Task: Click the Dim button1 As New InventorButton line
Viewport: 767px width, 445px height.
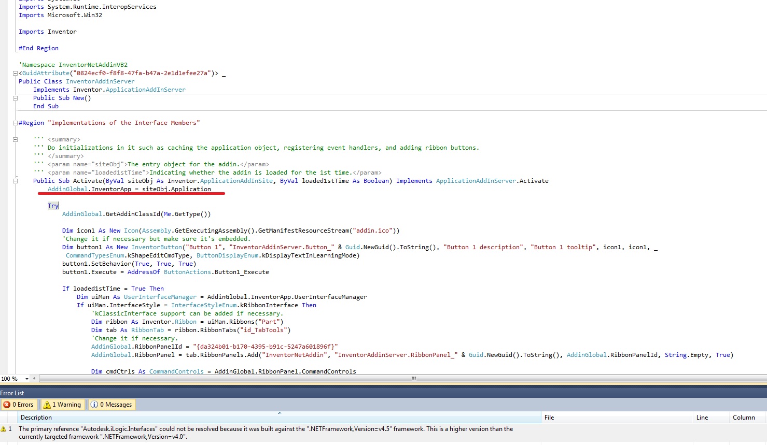Action: click(x=360, y=247)
